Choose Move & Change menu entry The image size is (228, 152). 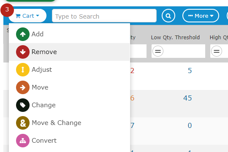69,123
